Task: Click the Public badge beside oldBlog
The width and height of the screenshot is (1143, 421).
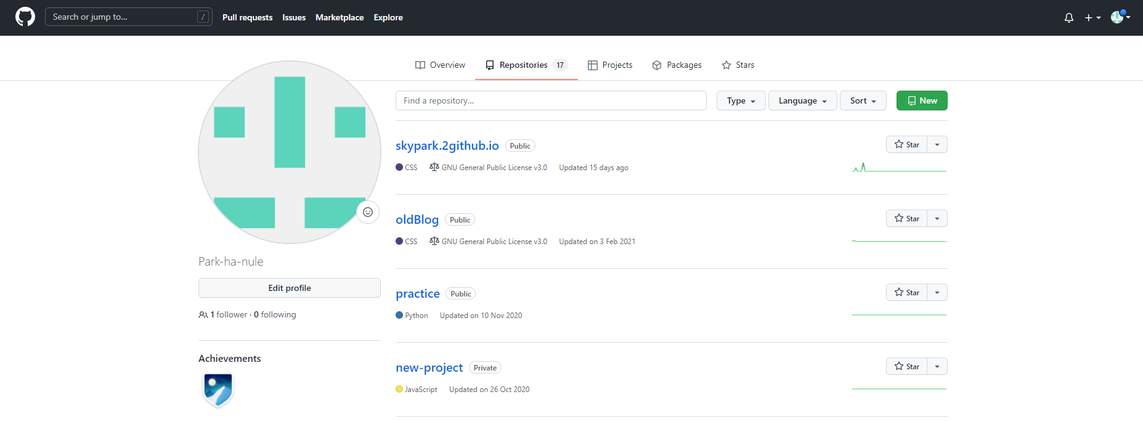Action: click(460, 220)
